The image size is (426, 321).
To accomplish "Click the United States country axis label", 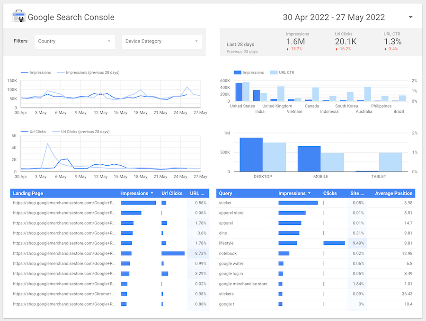I will tap(243, 106).
